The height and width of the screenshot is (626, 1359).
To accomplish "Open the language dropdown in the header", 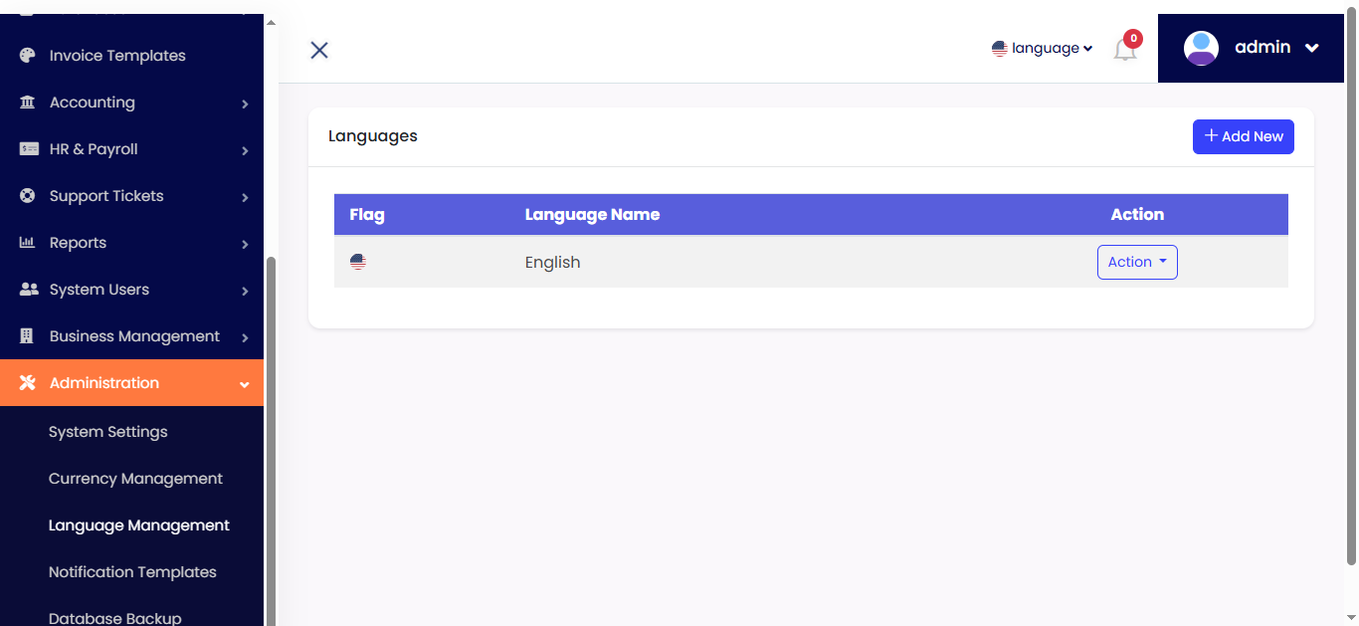I will (1043, 48).
